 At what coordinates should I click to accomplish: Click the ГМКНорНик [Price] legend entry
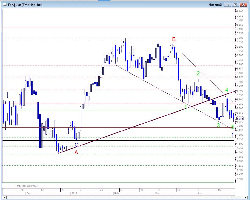click(23, 186)
